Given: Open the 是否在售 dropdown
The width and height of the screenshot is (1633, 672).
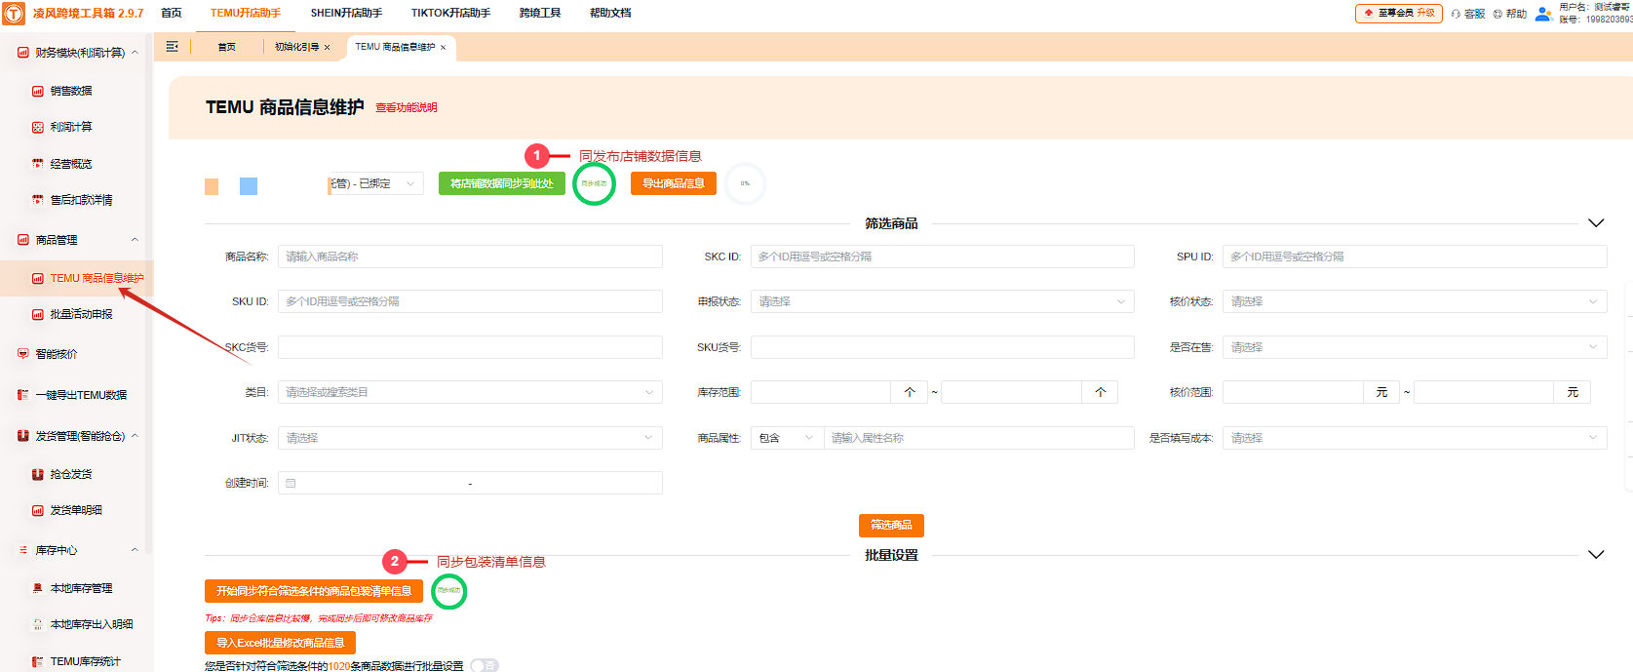Looking at the screenshot, I should [x=1415, y=347].
